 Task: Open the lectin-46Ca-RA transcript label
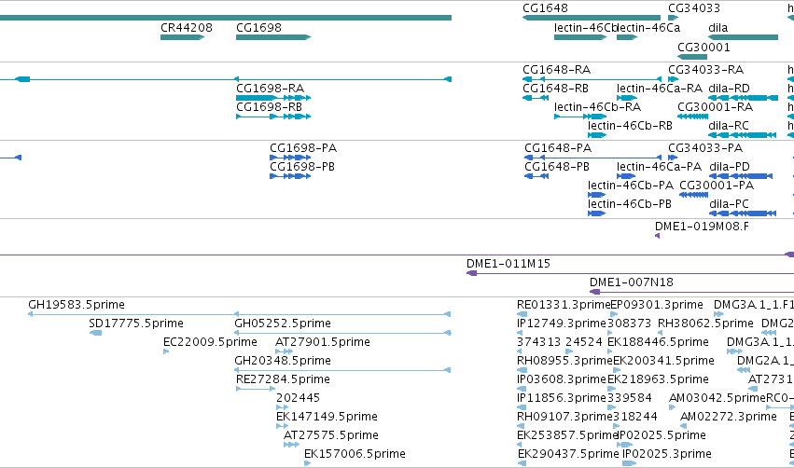(660, 89)
